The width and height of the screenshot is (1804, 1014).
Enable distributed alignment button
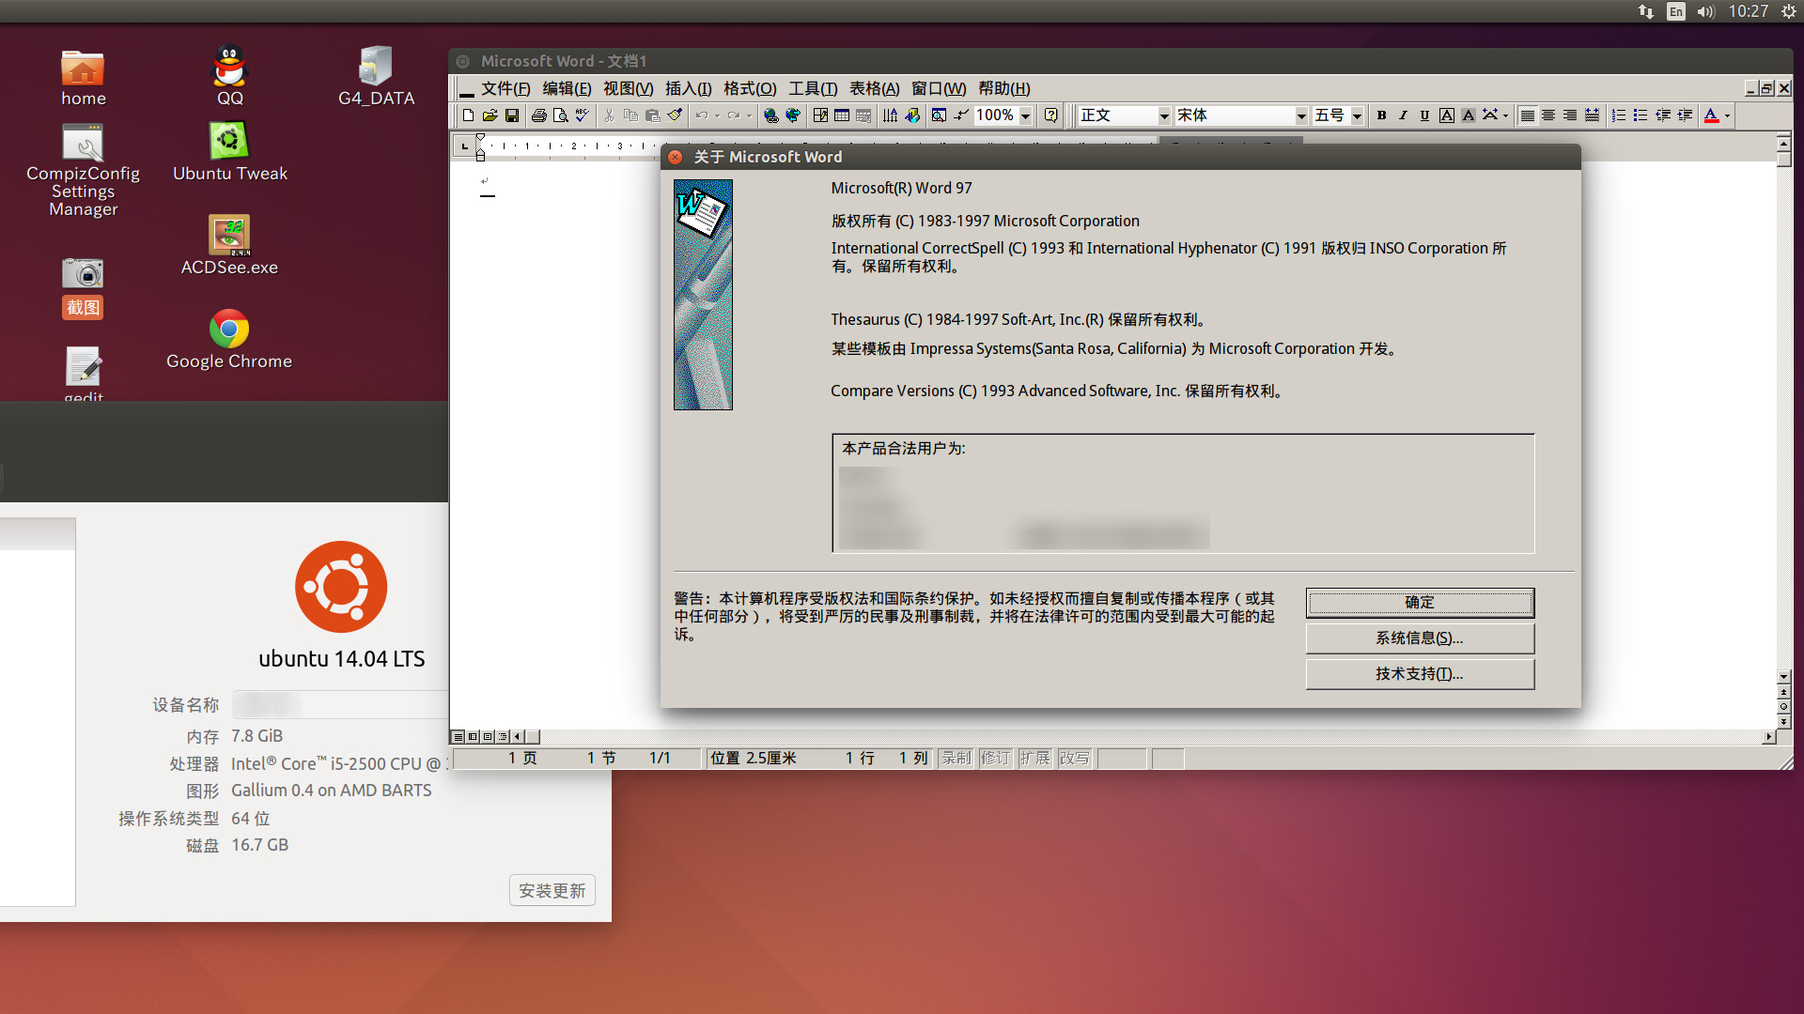(x=1592, y=115)
